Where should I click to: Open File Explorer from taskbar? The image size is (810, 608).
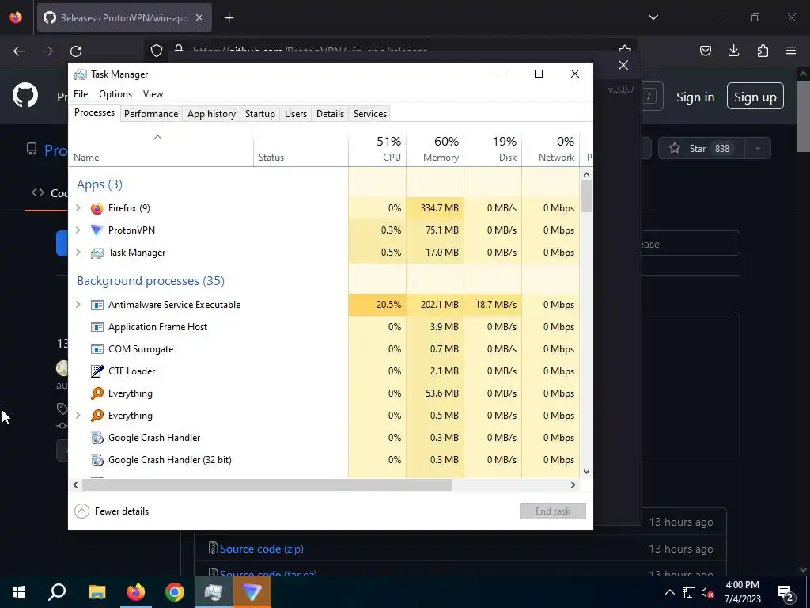(x=97, y=592)
